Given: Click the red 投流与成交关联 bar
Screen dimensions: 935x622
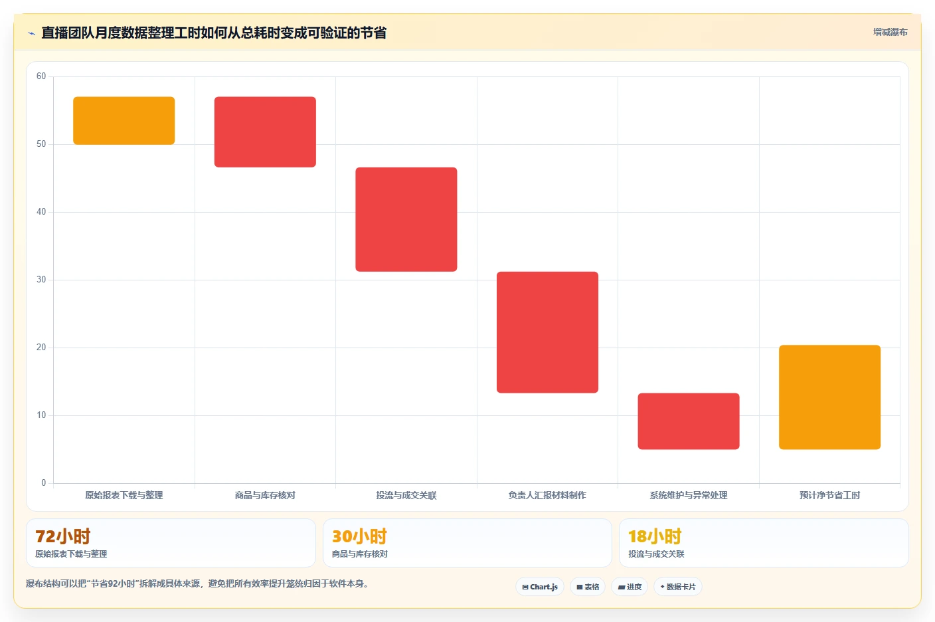Looking at the screenshot, I should [x=406, y=219].
